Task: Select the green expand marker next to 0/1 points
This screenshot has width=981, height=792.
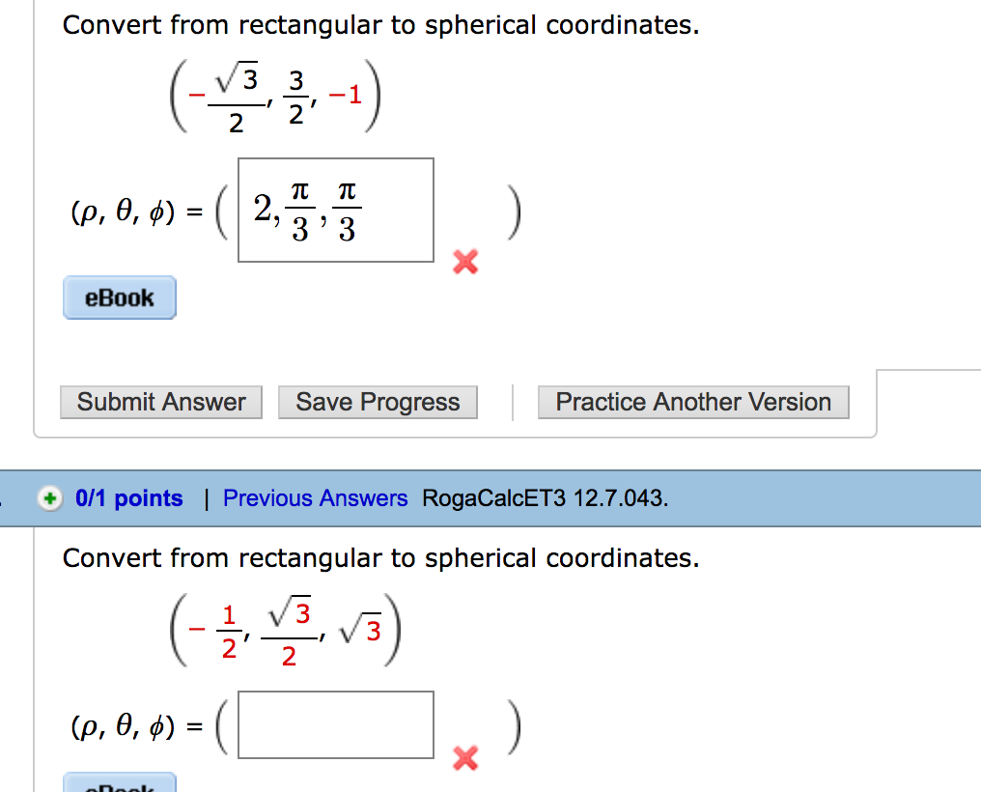Action: click(49, 498)
